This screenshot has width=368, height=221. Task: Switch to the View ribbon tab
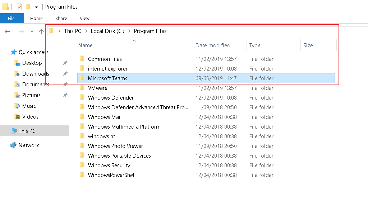84,18
